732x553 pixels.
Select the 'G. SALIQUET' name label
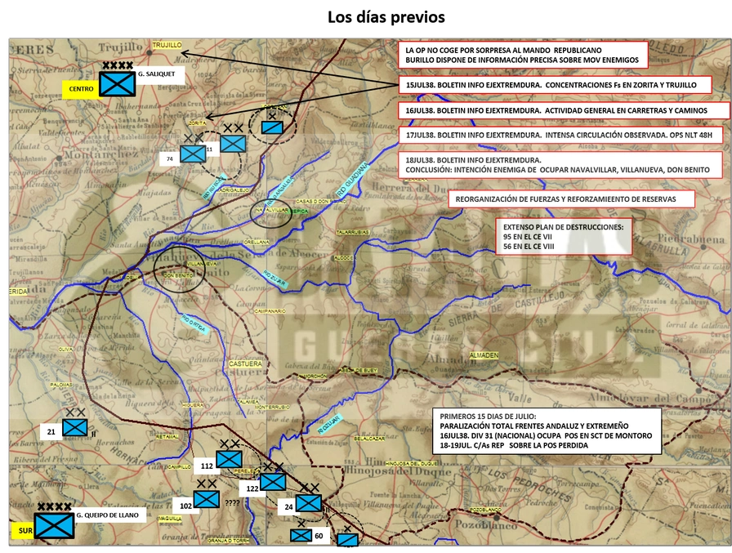pos(158,74)
